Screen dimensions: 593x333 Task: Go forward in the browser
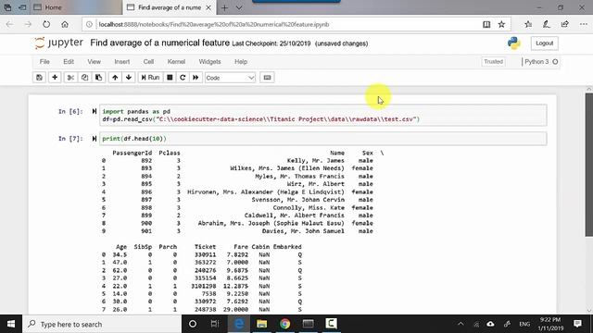coord(28,24)
